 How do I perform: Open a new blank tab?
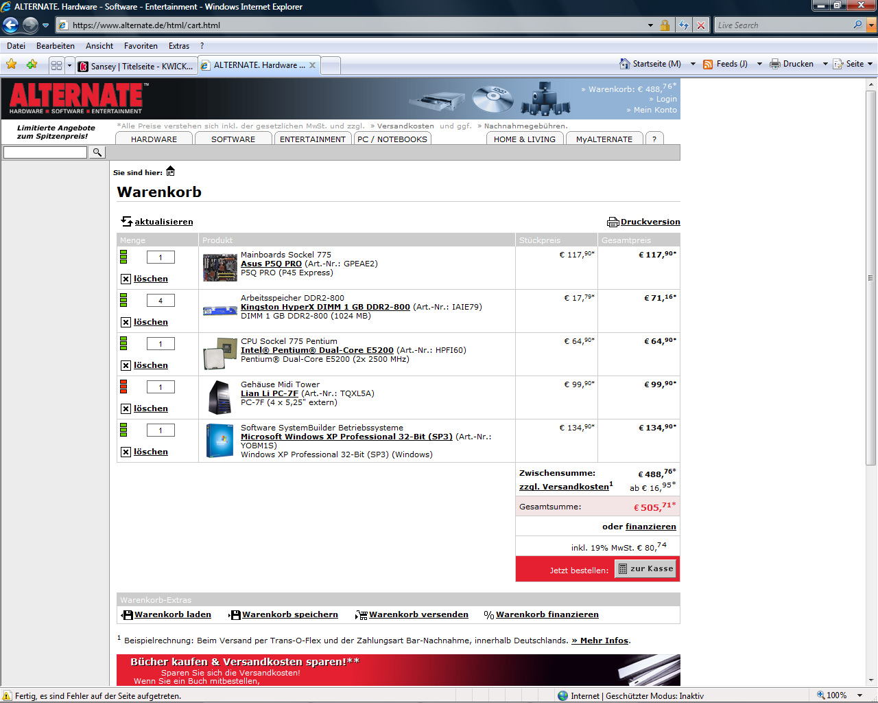coord(331,66)
